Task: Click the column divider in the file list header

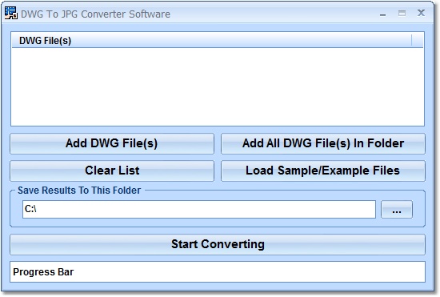Action: 412,40
